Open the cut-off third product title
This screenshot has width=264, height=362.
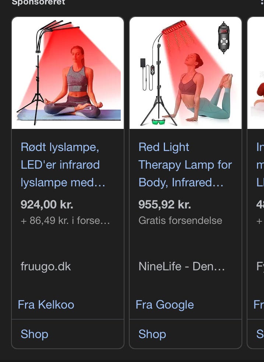pyautogui.click(x=260, y=165)
